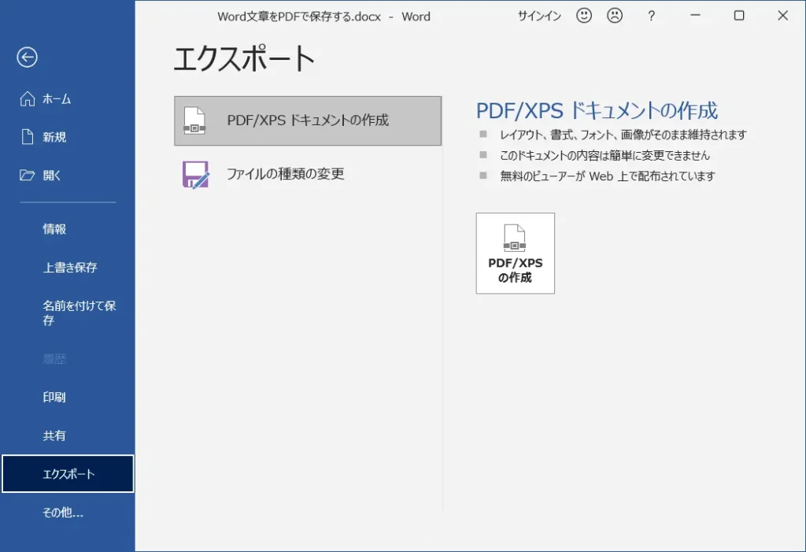Select the PDF/XPS ドキュメントの作成 option
The width and height of the screenshot is (806, 552).
(308, 121)
